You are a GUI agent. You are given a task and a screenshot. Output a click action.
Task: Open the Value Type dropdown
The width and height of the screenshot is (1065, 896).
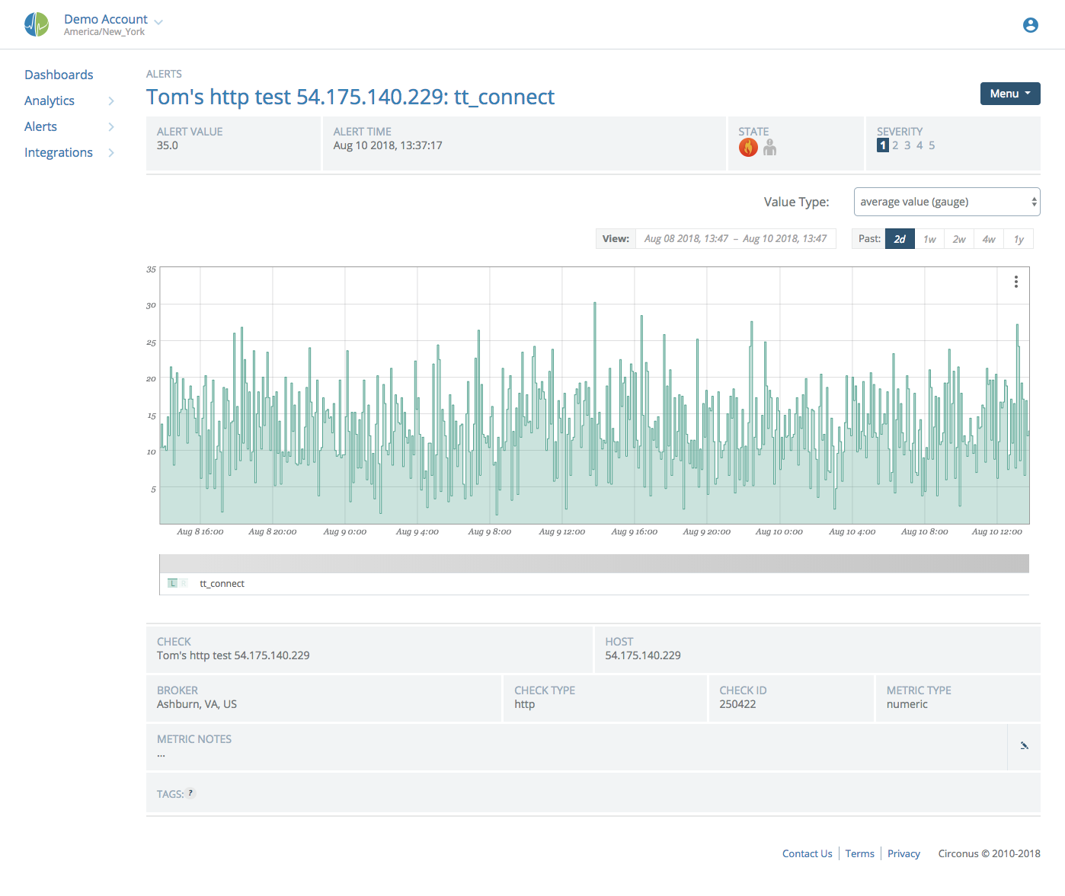click(946, 202)
